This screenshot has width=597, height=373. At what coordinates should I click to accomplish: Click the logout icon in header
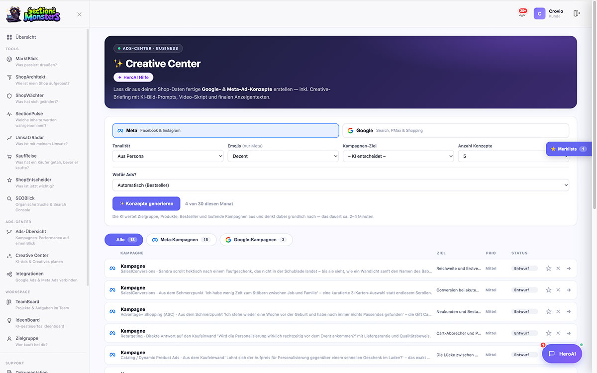click(x=577, y=13)
